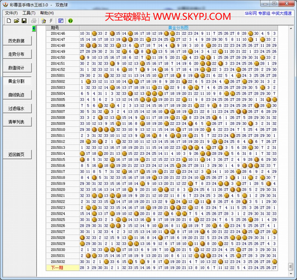Open the 文件(F) menu
This screenshot has width=297, height=280.
(11, 13)
